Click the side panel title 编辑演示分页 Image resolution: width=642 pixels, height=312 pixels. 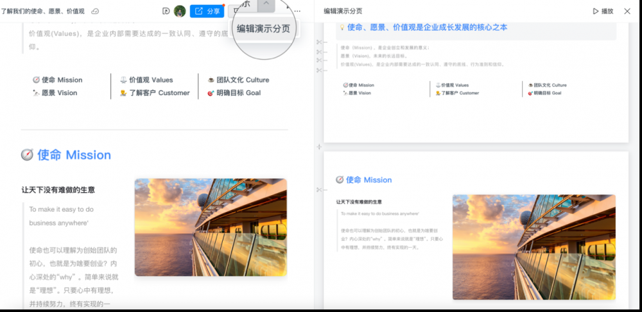pyautogui.click(x=343, y=11)
